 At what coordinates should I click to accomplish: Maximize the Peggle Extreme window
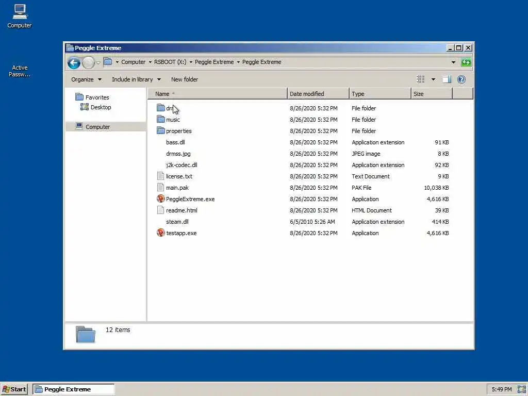click(458, 48)
